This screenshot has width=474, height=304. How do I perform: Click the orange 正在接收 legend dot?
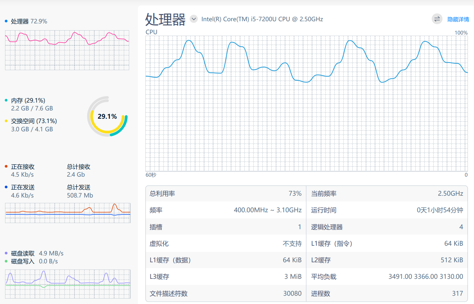5,166
